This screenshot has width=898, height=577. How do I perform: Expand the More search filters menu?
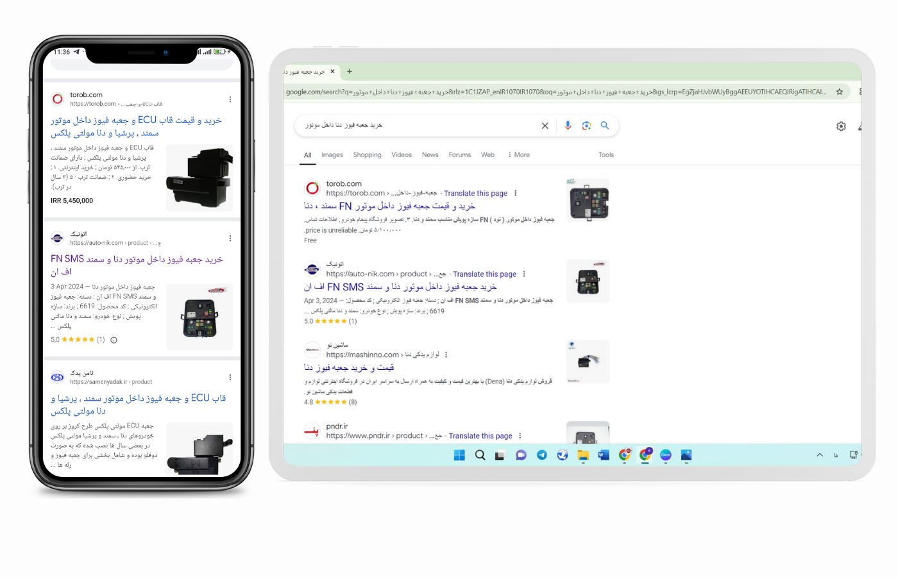(519, 155)
